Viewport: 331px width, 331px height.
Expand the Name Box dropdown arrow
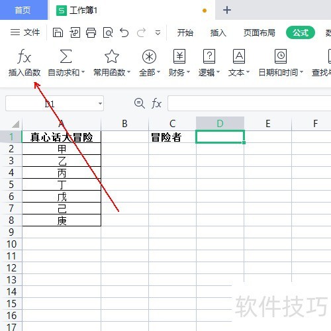point(100,103)
